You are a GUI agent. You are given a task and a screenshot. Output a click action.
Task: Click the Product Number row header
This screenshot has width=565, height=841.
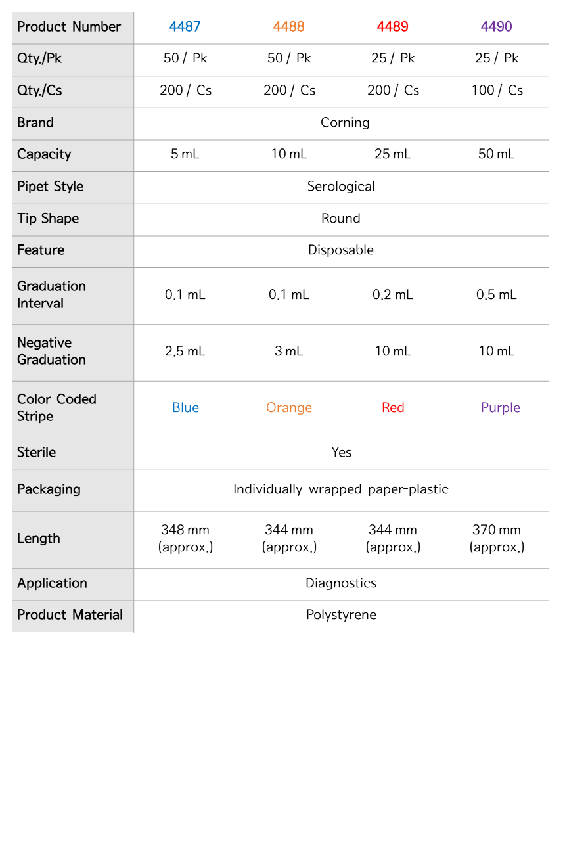click(x=69, y=27)
